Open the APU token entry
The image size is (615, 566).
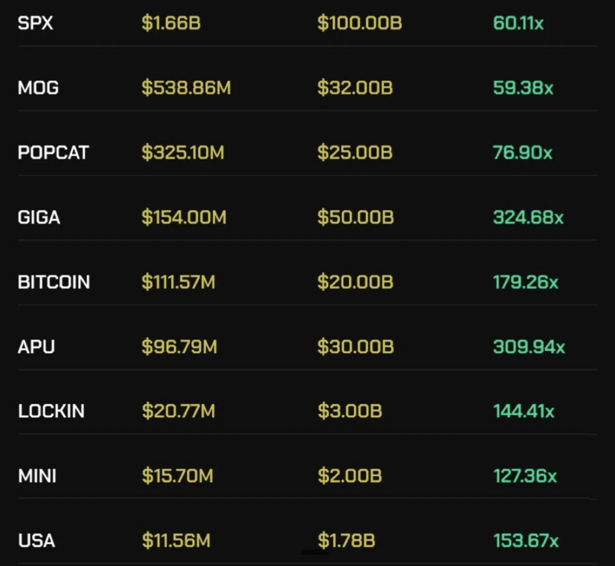point(307,347)
